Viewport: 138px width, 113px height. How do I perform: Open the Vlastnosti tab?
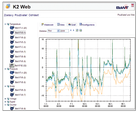pyautogui.click(x=47, y=25)
